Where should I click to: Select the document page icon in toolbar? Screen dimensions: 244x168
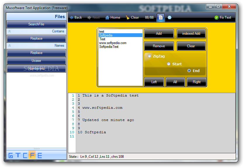click(x=161, y=17)
